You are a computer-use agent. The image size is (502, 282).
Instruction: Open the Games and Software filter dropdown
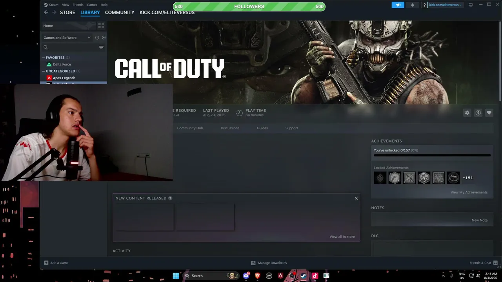click(x=67, y=38)
